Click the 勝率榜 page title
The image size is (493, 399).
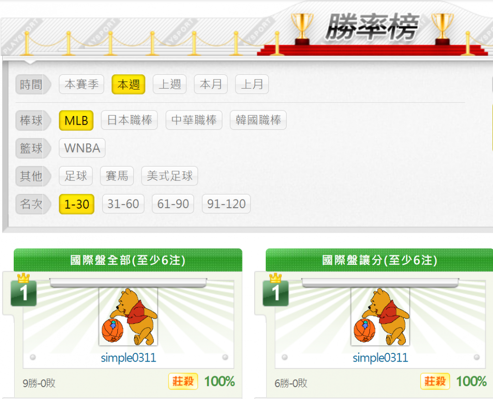[x=372, y=27]
